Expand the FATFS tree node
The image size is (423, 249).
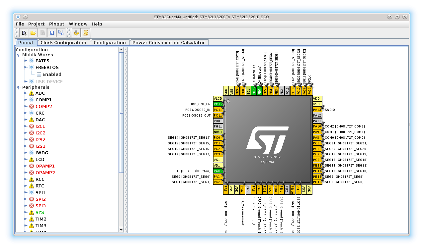pyautogui.click(x=25, y=61)
